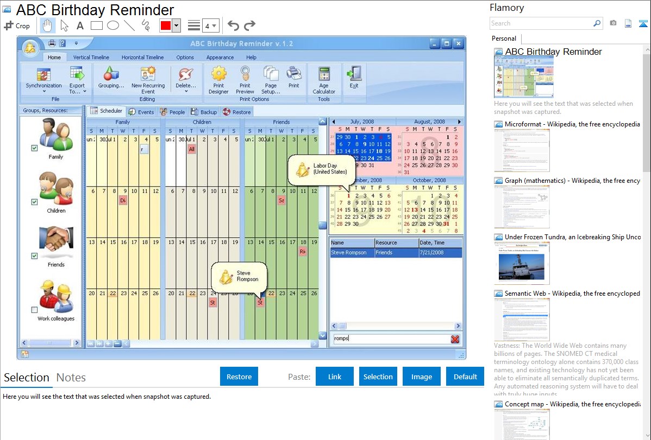Enable the Work colleagues checkbox
The image size is (651, 440).
34,310
